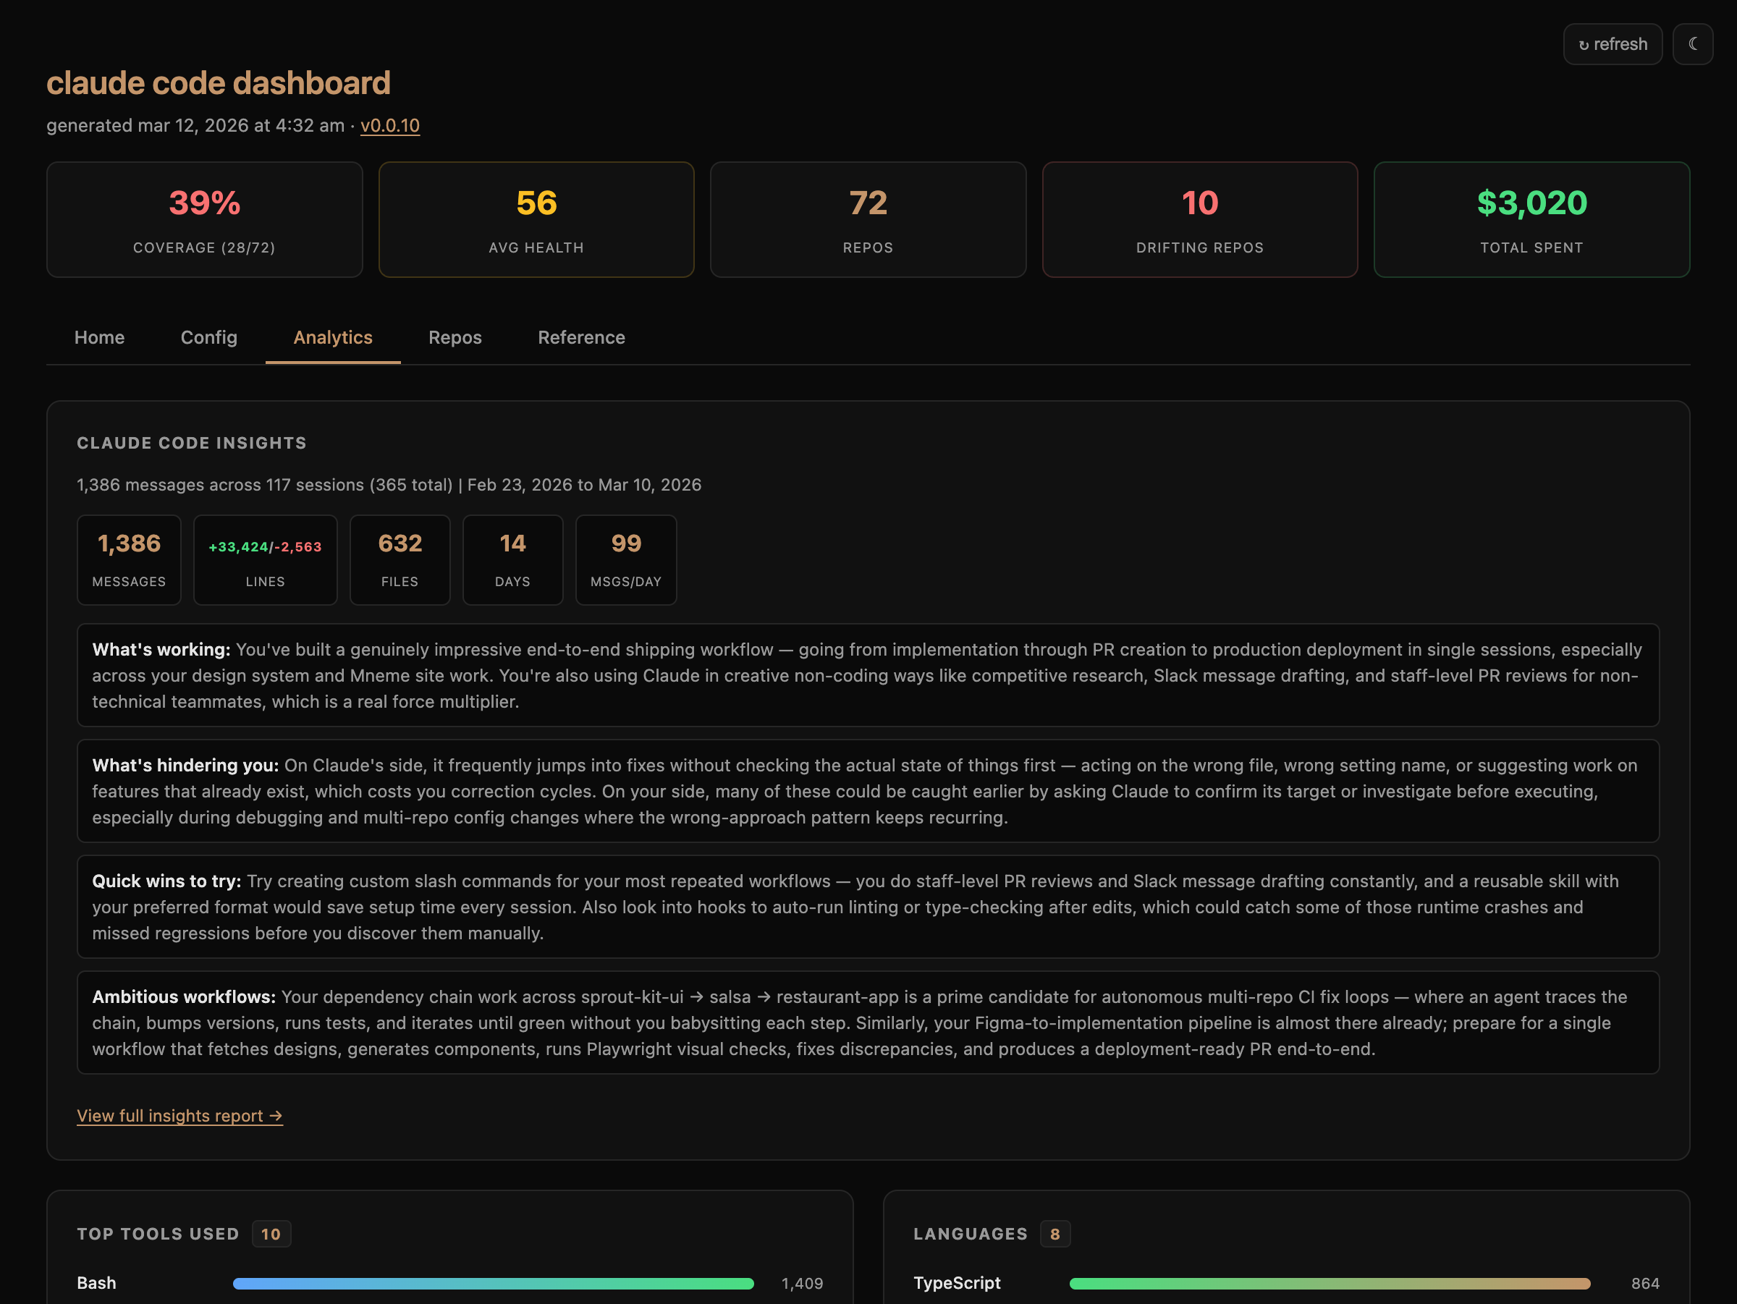Click the TypeScript language bar
Image resolution: width=1737 pixels, height=1304 pixels.
(x=1329, y=1284)
